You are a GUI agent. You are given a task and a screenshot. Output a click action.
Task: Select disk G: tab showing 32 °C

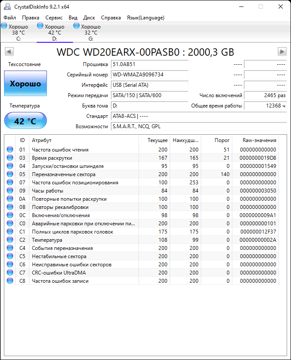(91, 32)
